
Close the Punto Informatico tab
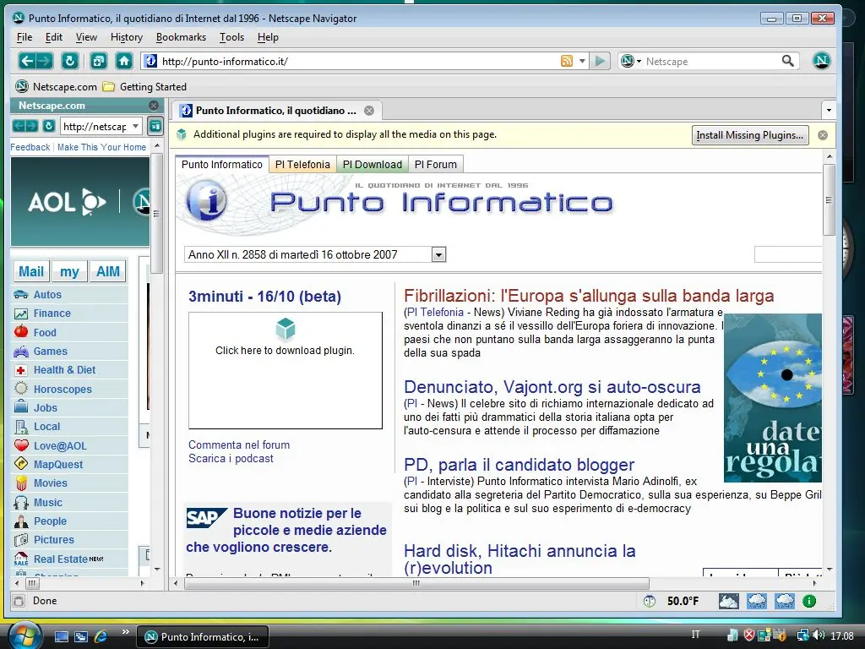pos(369,111)
